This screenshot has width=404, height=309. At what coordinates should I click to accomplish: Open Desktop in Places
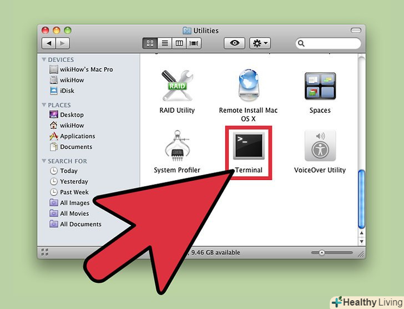67,115
